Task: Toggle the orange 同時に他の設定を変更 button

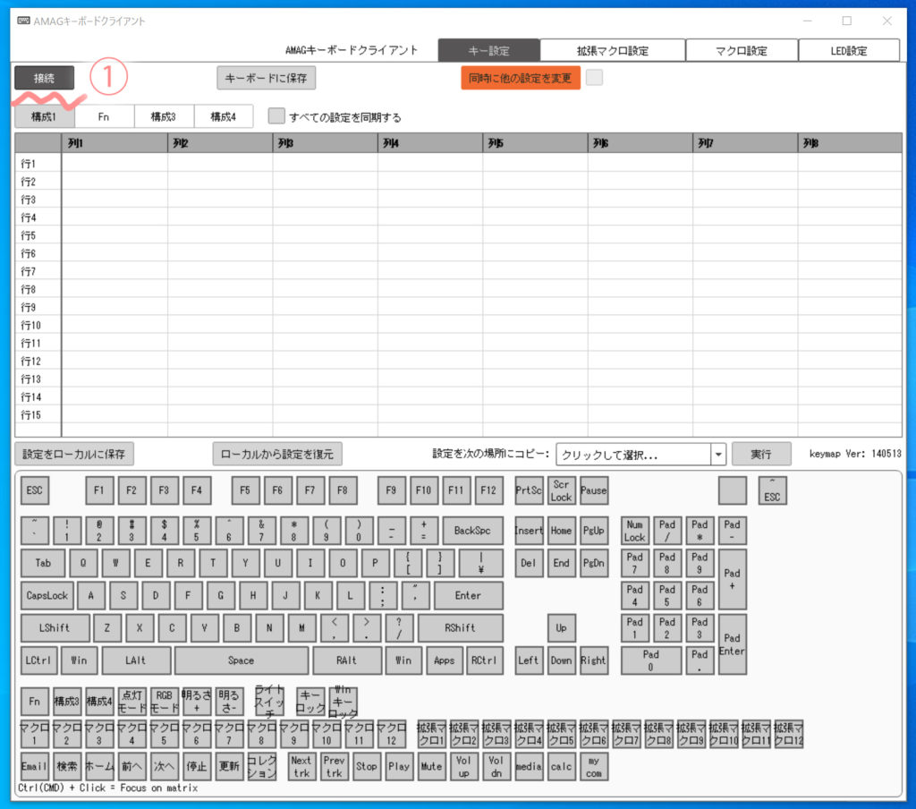Action: pyautogui.click(x=520, y=78)
